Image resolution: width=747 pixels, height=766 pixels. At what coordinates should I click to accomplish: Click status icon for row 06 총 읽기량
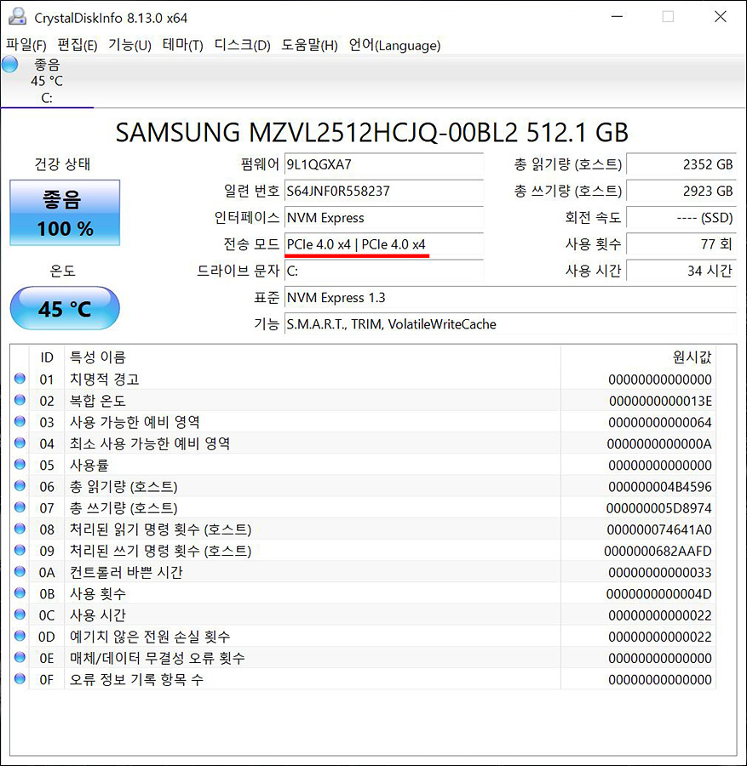coord(20,486)
